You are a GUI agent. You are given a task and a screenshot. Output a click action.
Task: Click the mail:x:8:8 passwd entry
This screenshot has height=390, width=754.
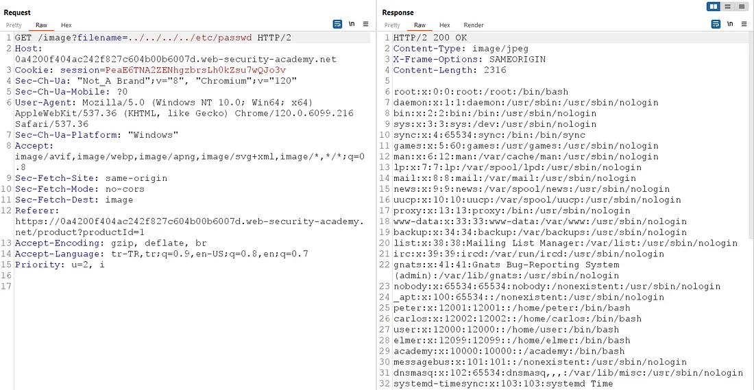pyautogui.click(x=515, y=178)
